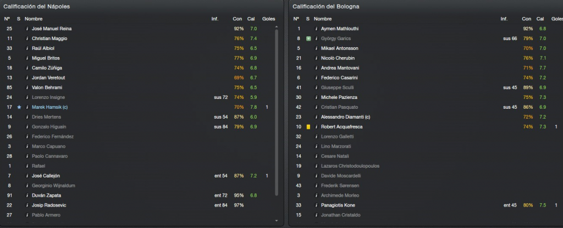Click the scroll-up arrow in the Nápoles list

276,27
